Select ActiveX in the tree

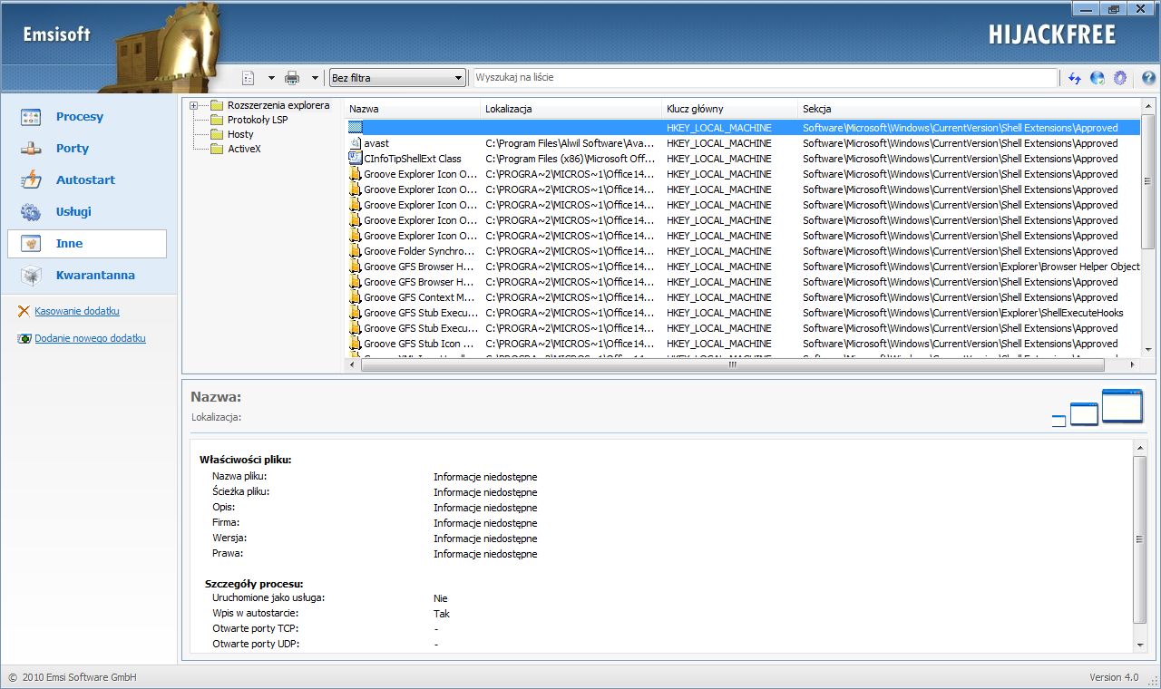click(244, 149)
